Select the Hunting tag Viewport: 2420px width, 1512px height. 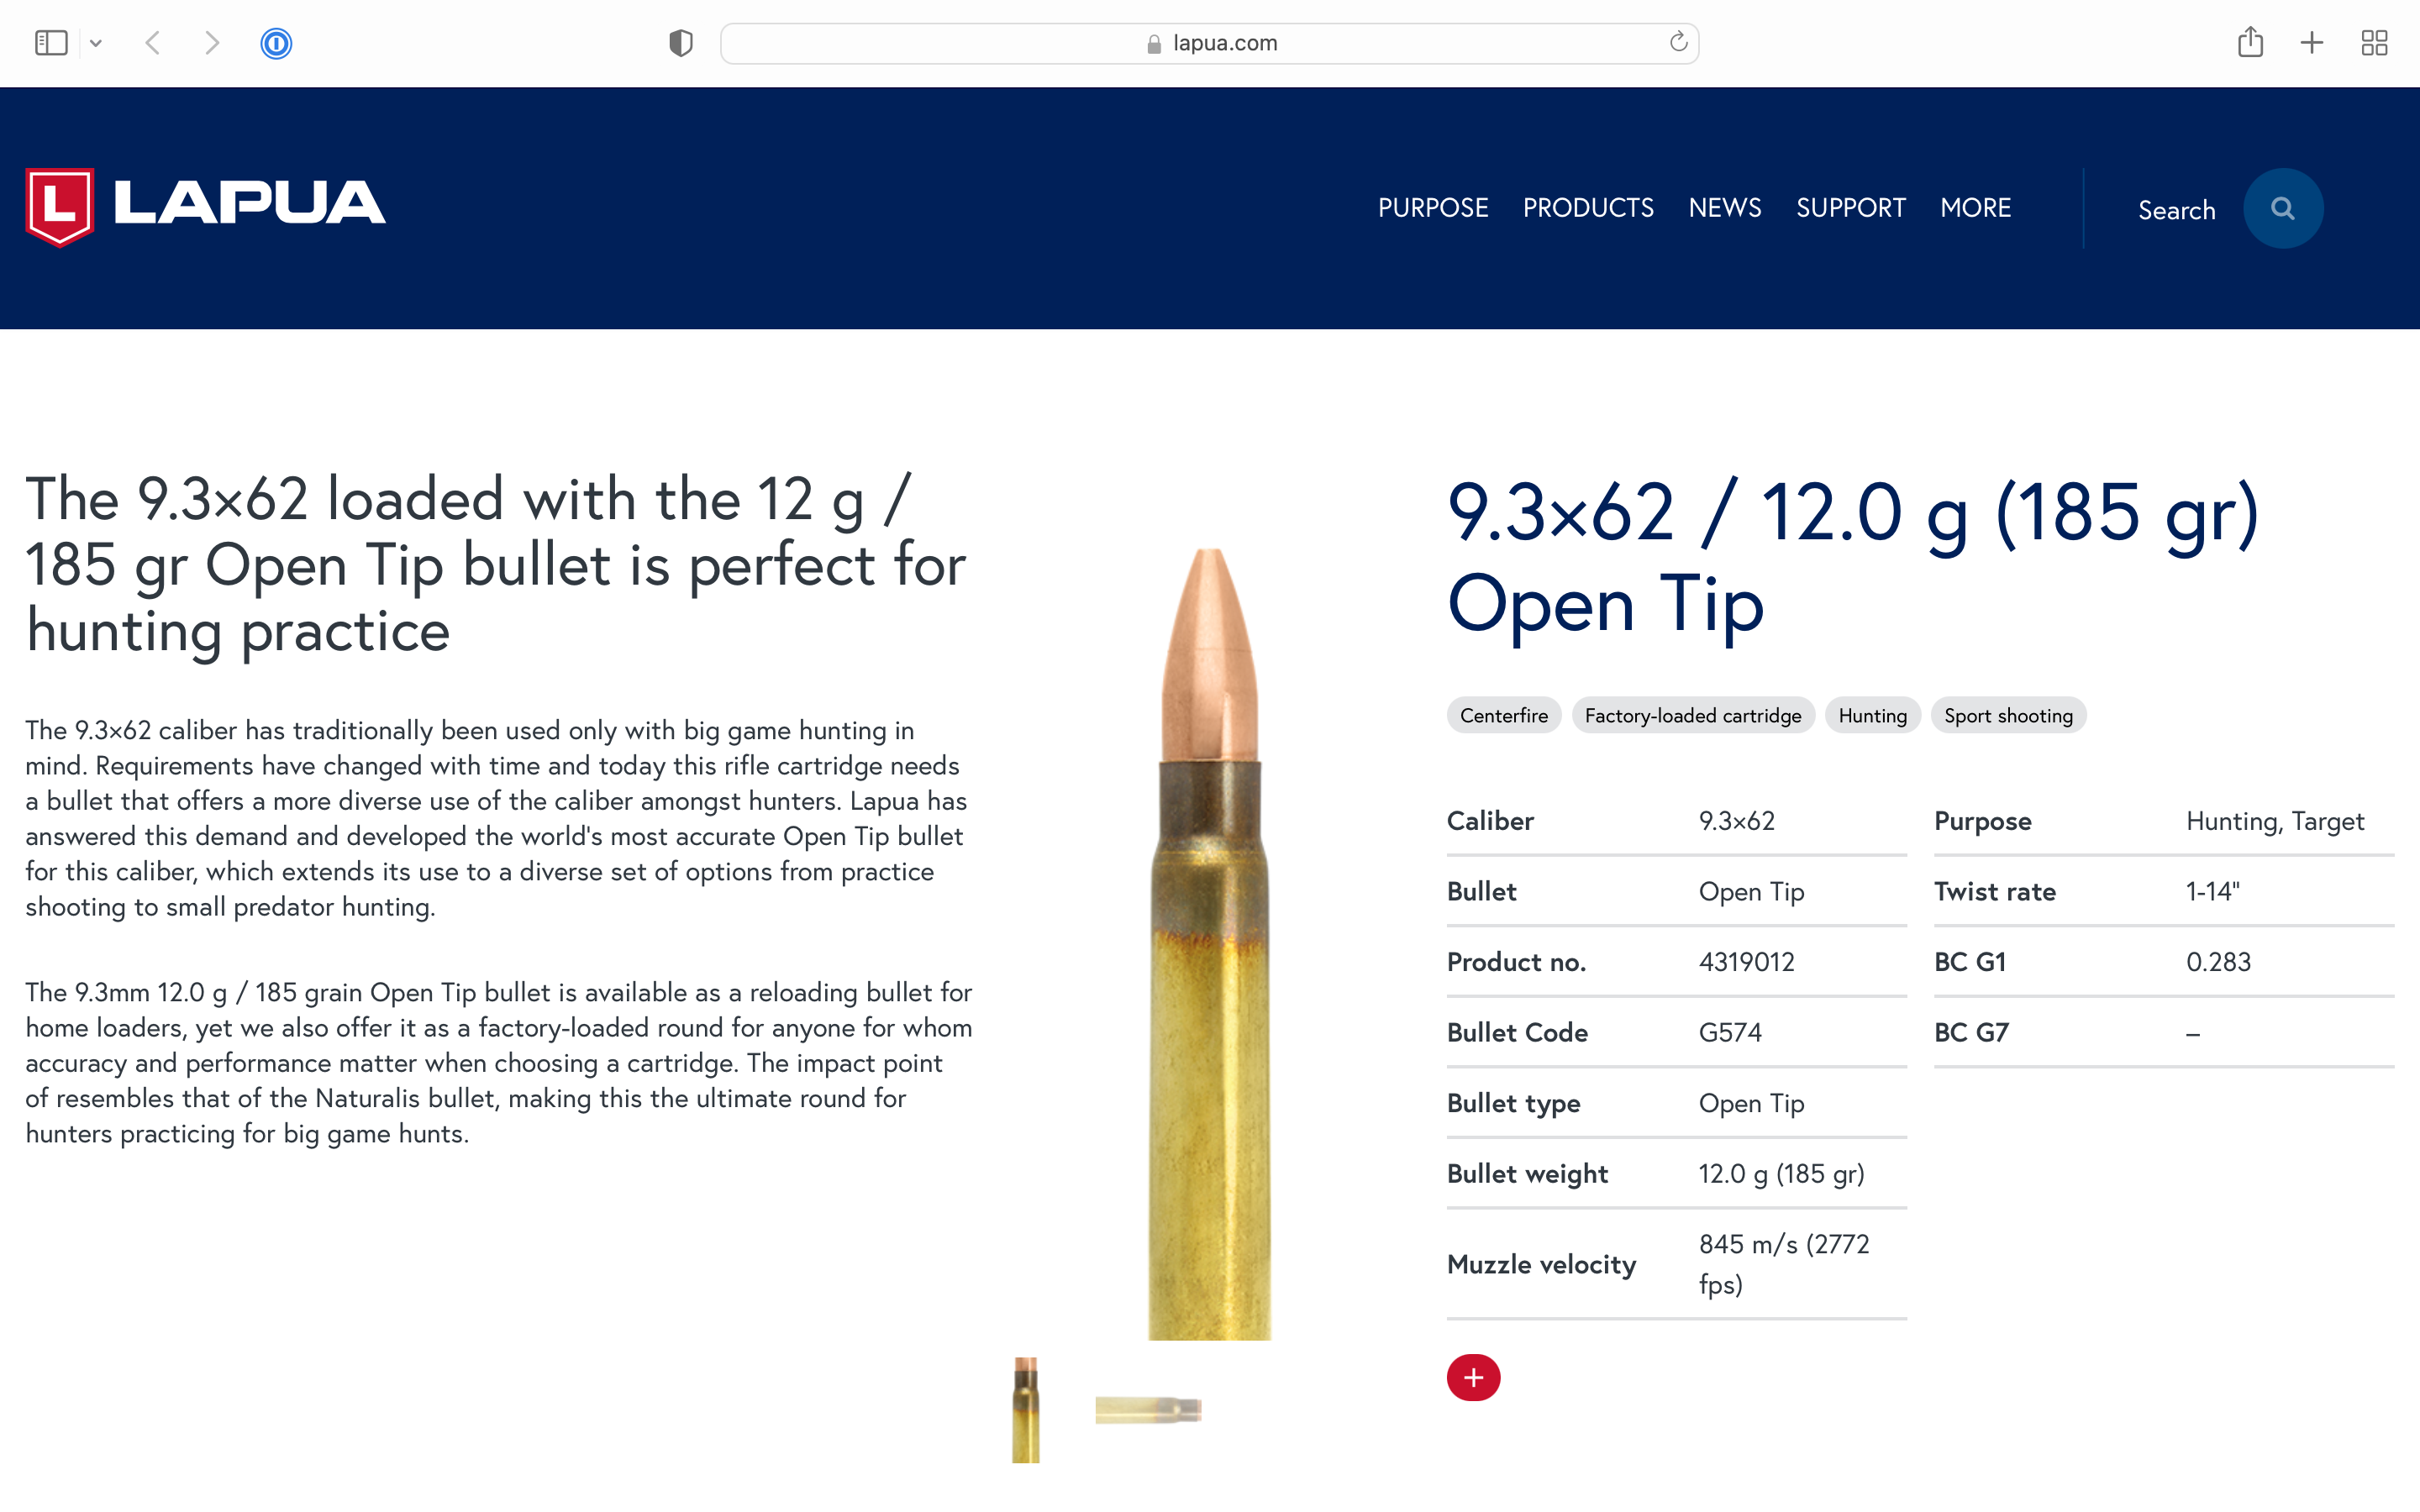pyautogui.click(x=1872, y=715)
